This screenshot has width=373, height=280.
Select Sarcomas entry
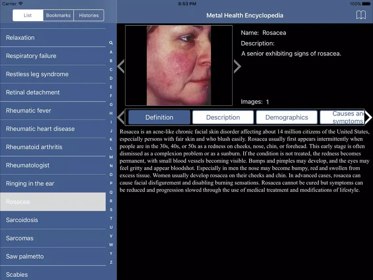click(x=53, y=238)
